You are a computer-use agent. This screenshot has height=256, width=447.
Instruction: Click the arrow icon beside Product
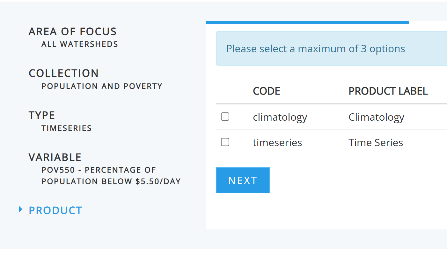21,210
